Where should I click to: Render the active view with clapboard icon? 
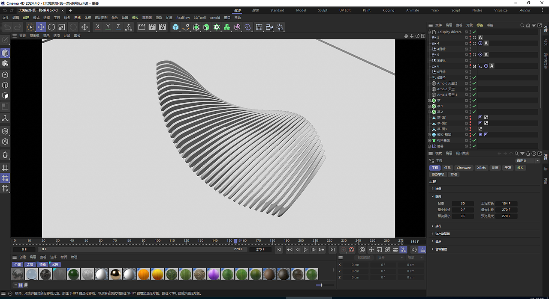142,27
